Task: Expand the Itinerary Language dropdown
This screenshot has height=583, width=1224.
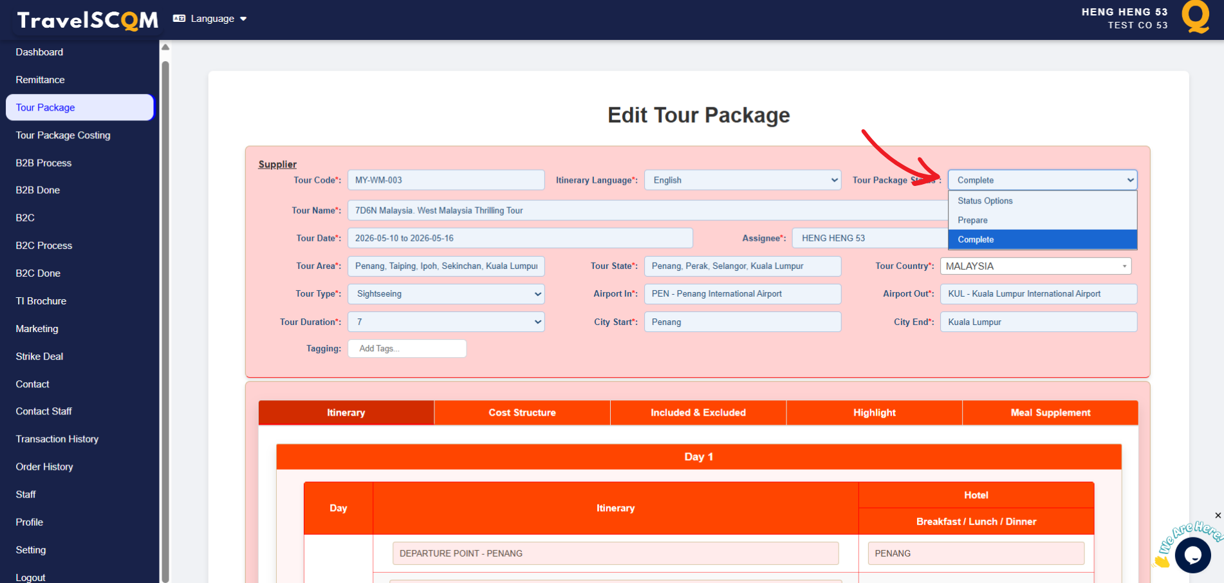Action: 743,180
